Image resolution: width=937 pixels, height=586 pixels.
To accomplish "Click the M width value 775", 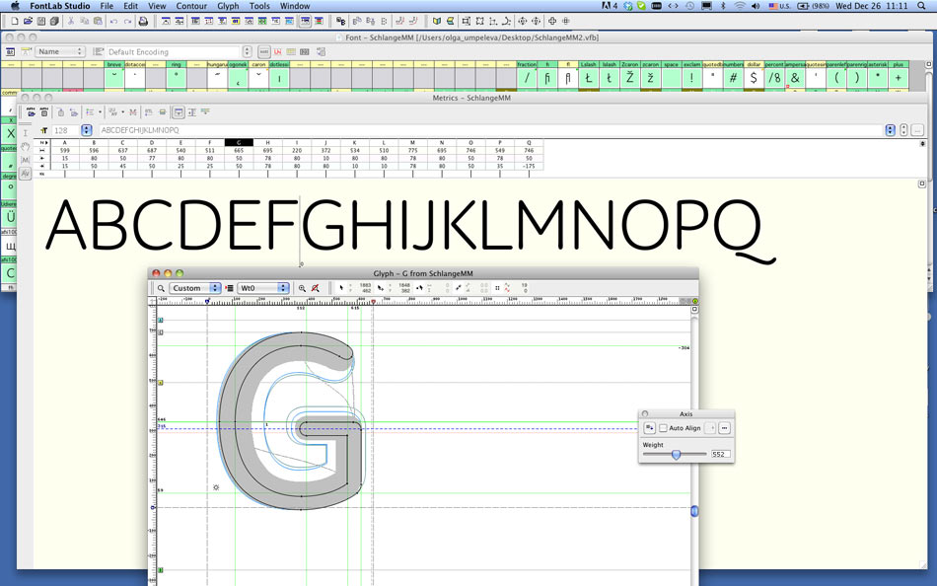I will pyautogui.click(x=413, y=151).
